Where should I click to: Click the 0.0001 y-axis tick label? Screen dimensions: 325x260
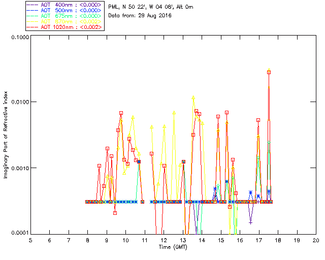18,233
